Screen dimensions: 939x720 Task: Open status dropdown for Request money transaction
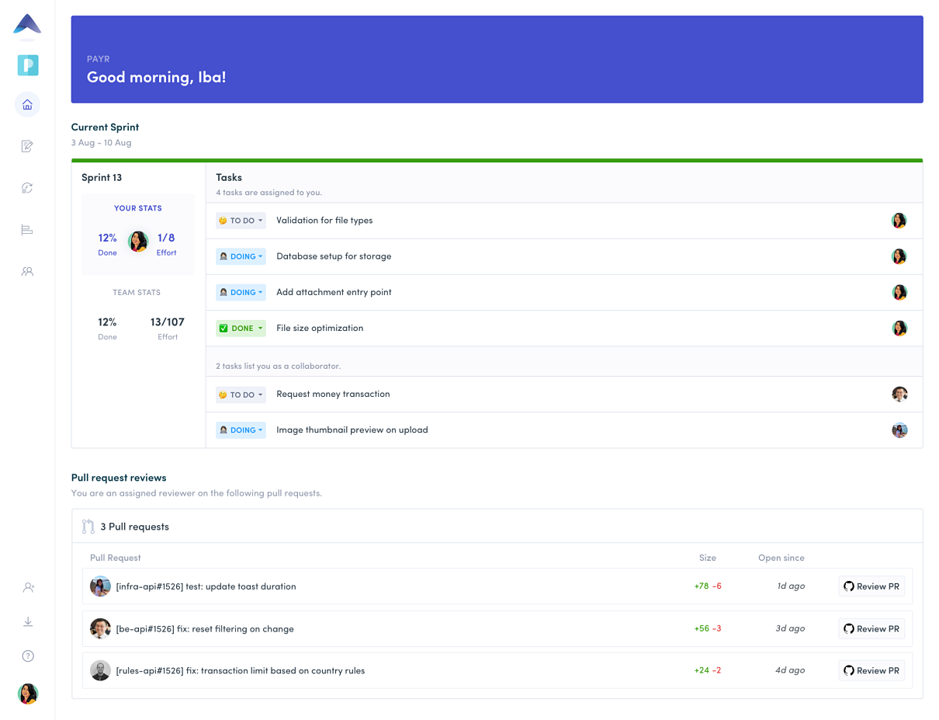(x=241, y=395)
